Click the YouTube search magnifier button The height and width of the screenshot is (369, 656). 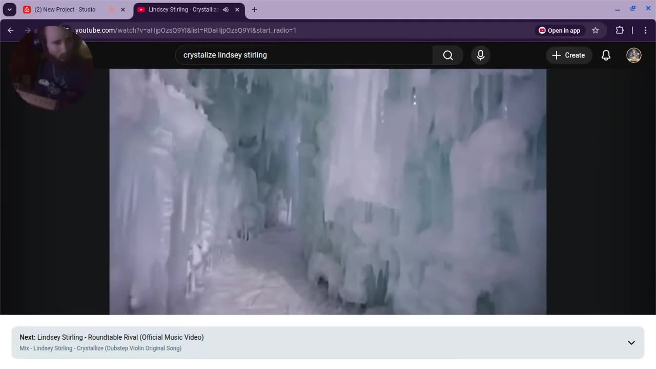(x=448, y=55)
